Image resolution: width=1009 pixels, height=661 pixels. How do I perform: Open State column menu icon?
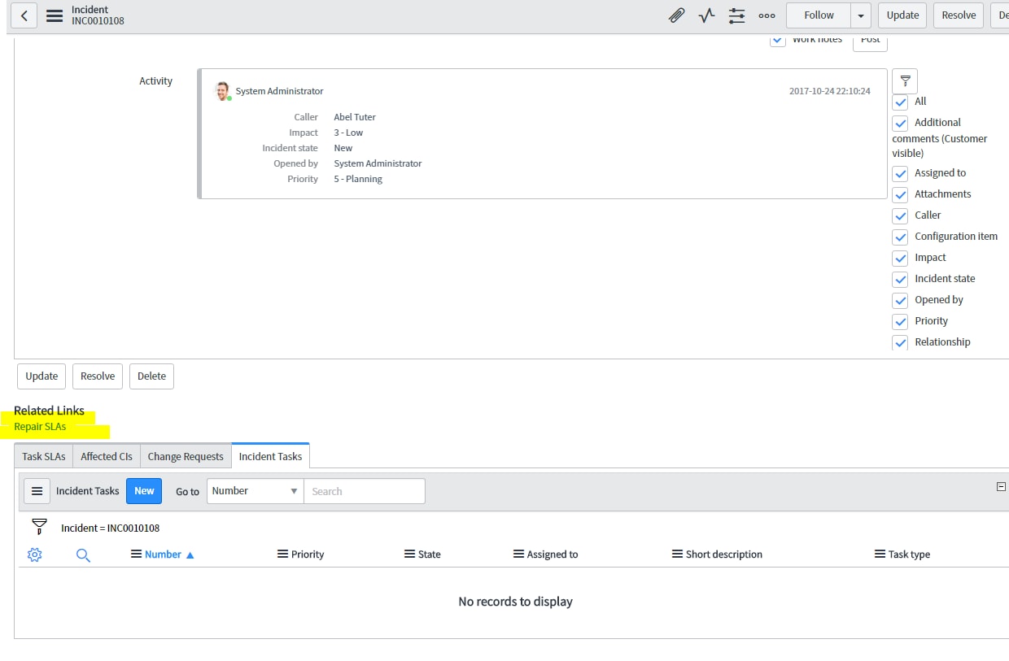click(409, 554)
